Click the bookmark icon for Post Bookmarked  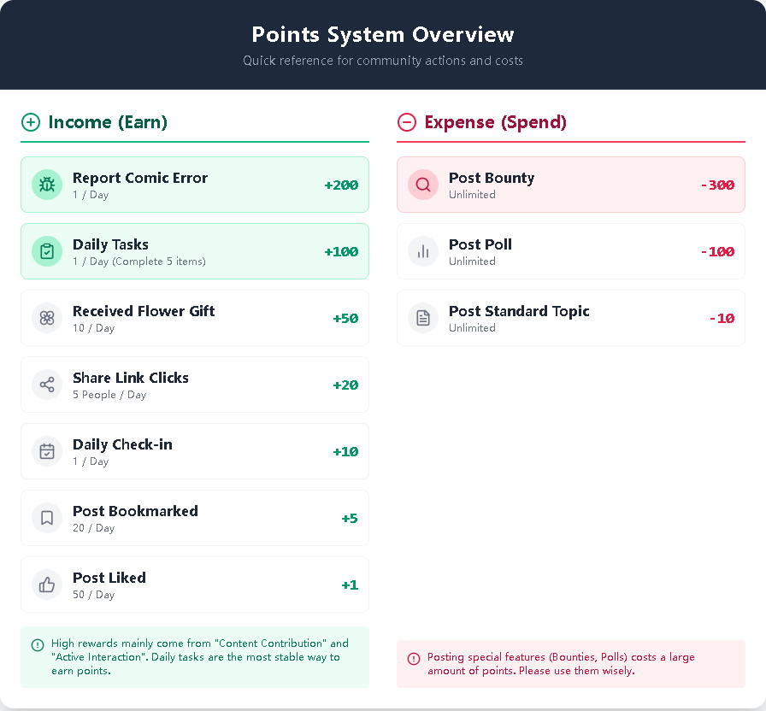coord(47,518)
